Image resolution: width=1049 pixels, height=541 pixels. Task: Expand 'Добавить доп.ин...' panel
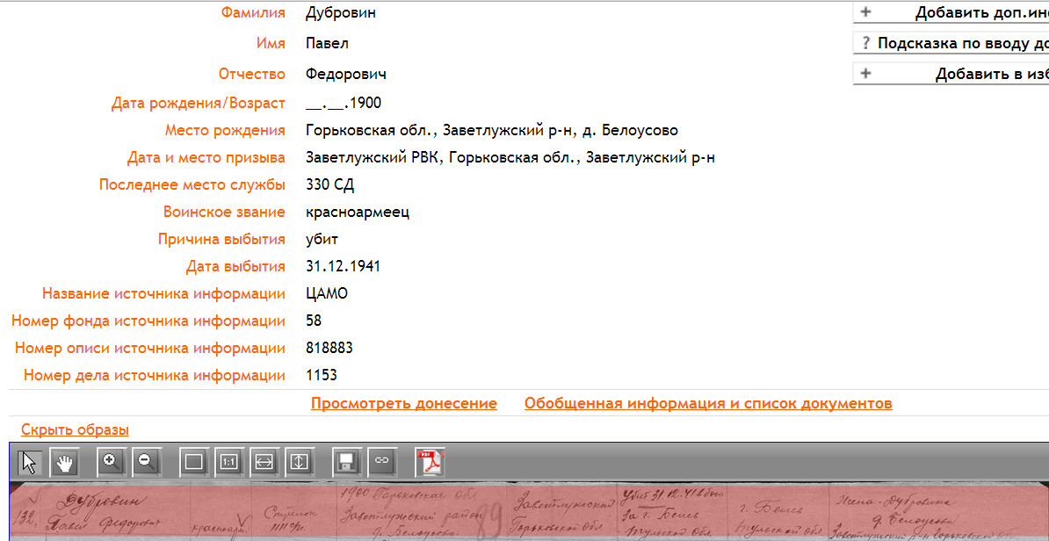click(951, 13)
